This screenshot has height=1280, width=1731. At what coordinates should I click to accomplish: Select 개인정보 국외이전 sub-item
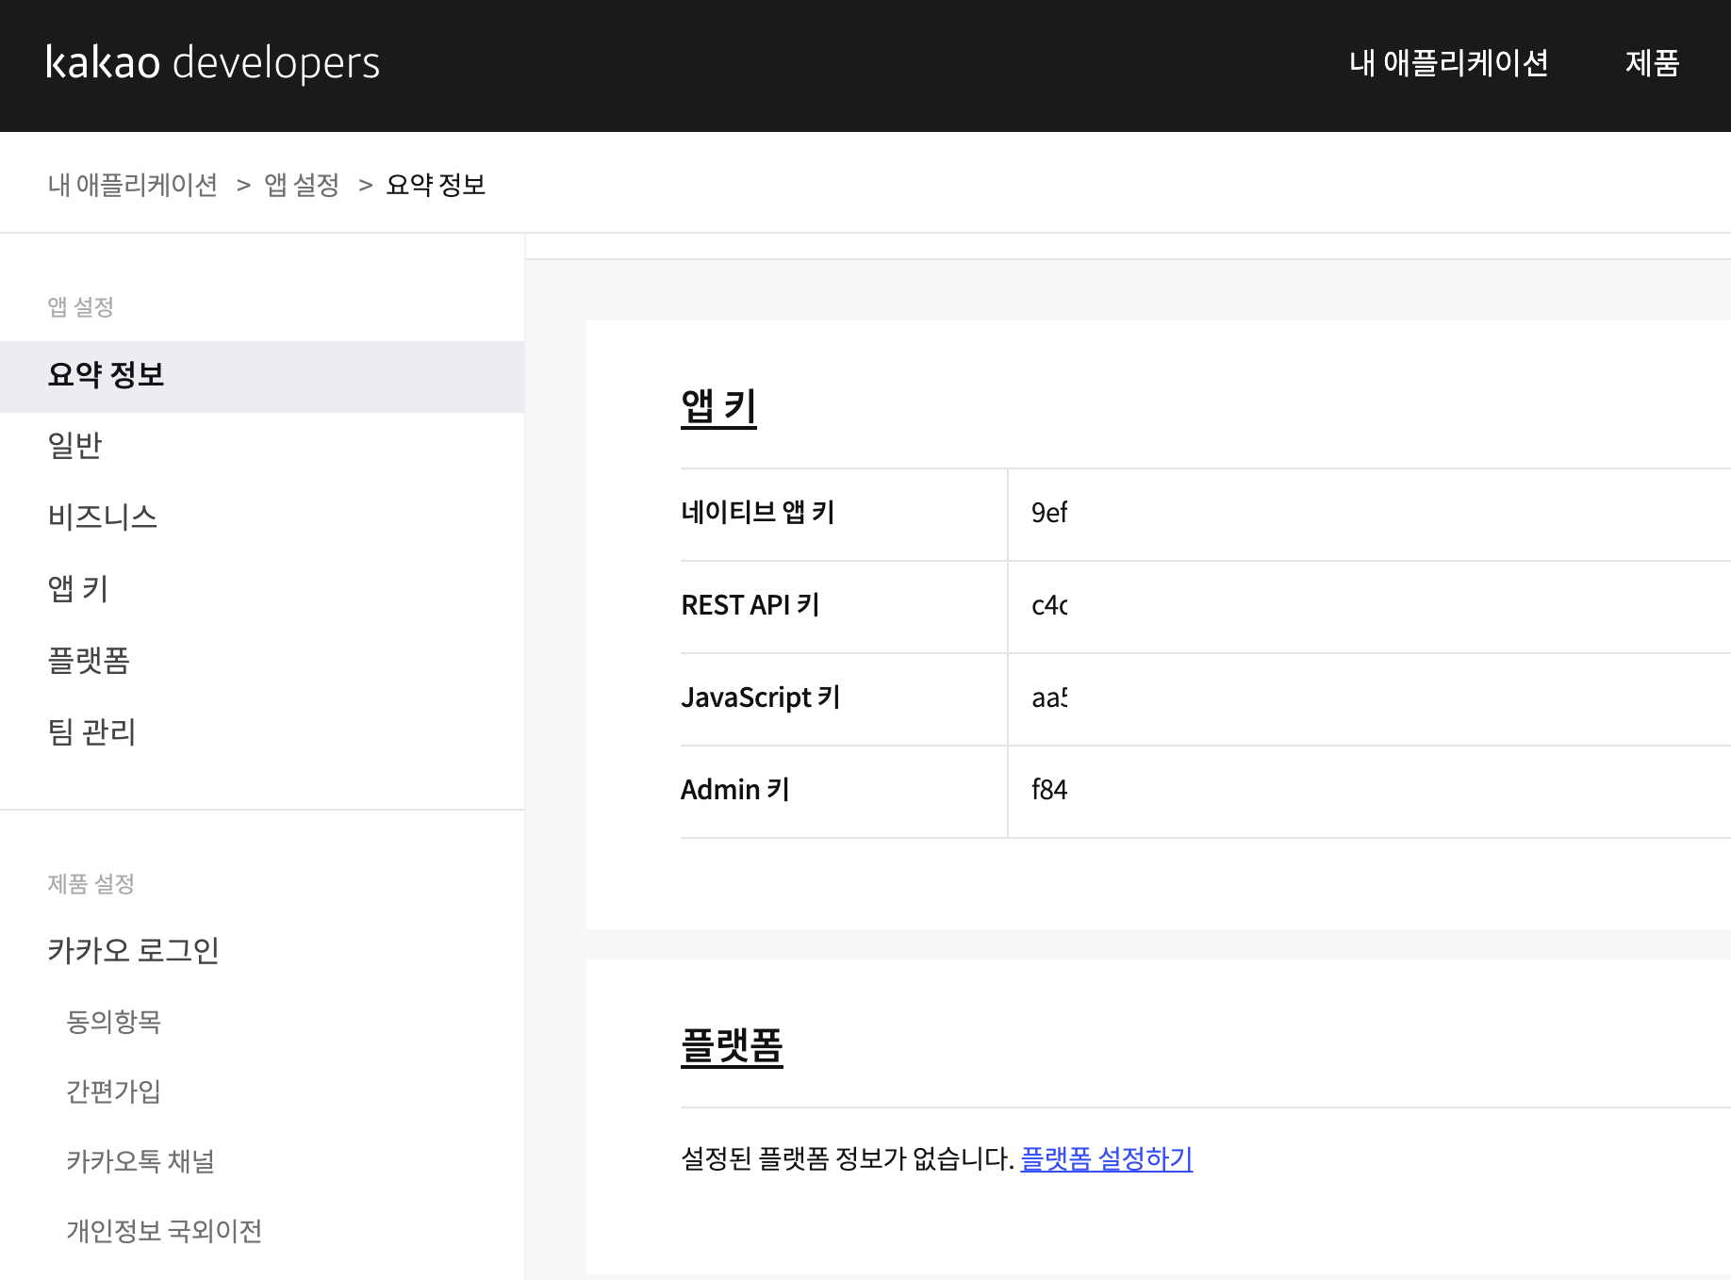pyautogui.click(x=164, y=1231)
